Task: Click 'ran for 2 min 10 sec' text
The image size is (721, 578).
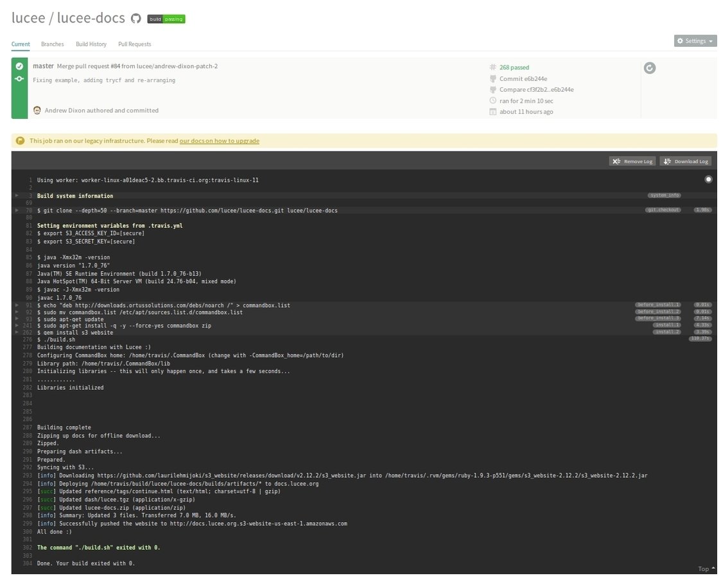Action: point(526,101)
